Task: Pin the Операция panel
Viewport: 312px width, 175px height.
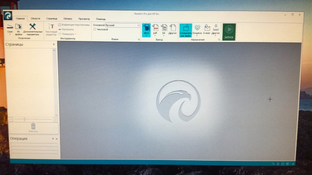Action: (x=53, y=139)
